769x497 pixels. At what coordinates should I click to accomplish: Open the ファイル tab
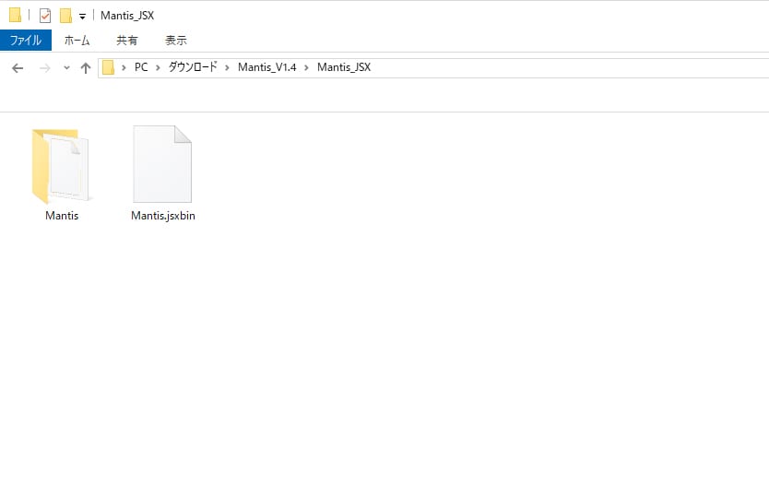[26, 41]
